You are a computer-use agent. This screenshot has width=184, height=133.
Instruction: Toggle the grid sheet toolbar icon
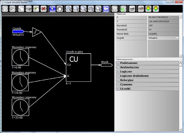[x=115, y=9]
